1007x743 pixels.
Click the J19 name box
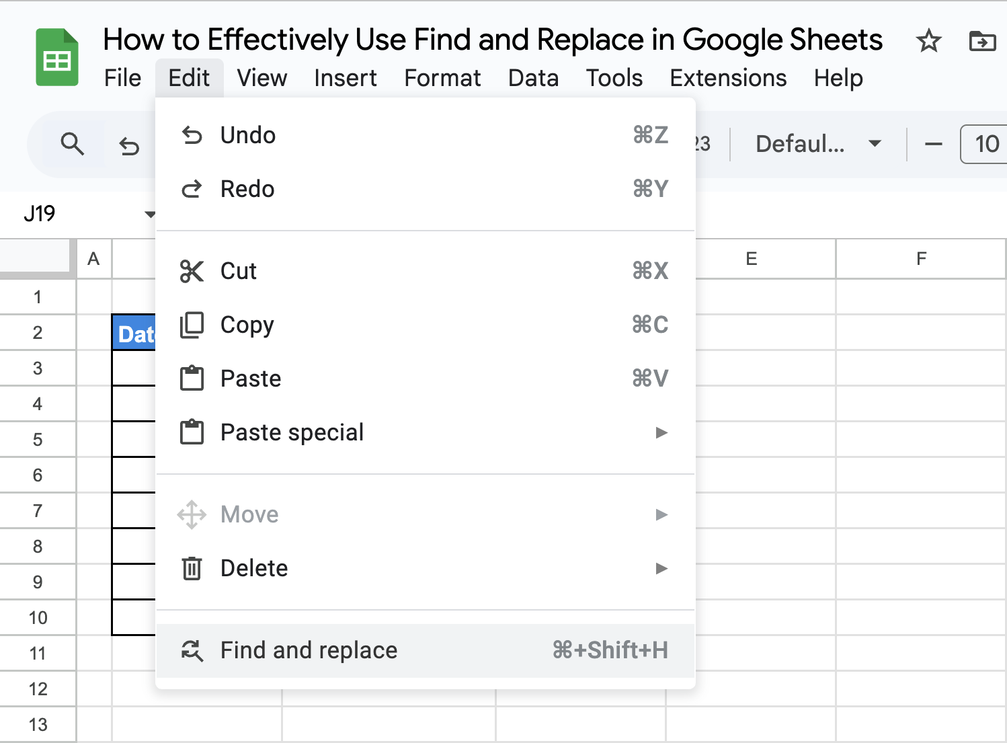[39, 214]
